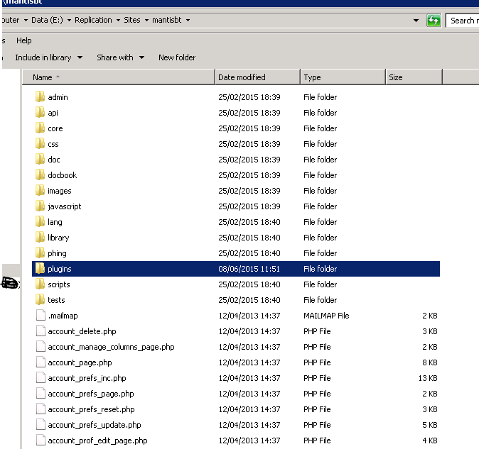Click the library folder icon
The image size is (479, 449).
point(40,237)
